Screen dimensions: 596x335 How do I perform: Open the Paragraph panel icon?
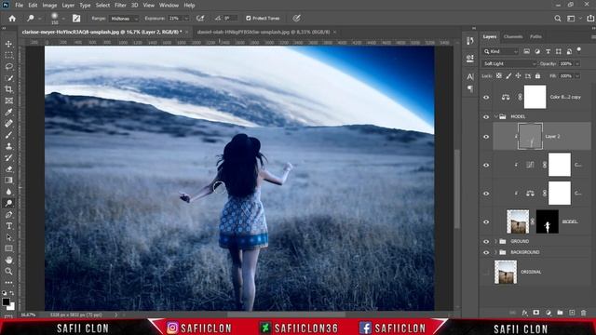pos(470,89)
